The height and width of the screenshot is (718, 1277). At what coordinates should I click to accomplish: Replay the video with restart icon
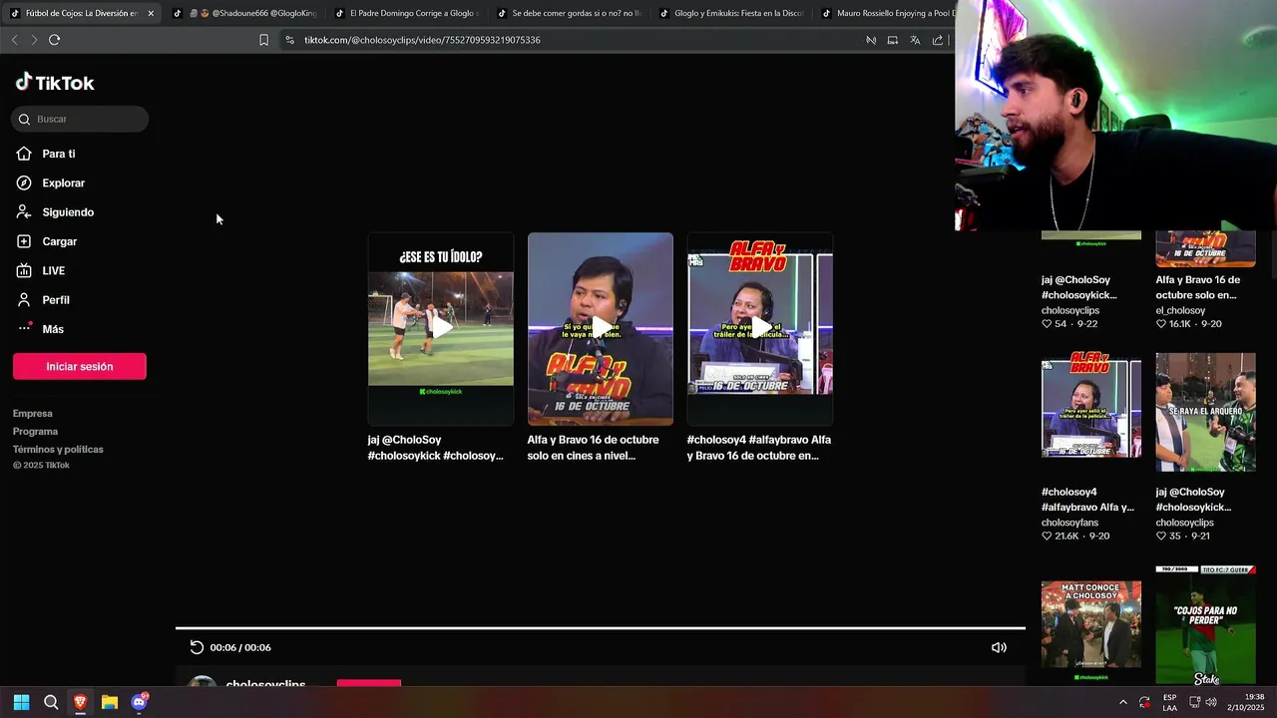(197, 647)
